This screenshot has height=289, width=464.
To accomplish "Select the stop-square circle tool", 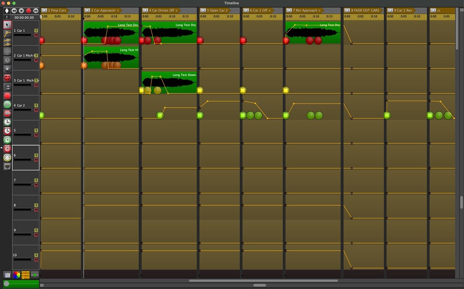I will pyautogui.click(x=7, y=69).
